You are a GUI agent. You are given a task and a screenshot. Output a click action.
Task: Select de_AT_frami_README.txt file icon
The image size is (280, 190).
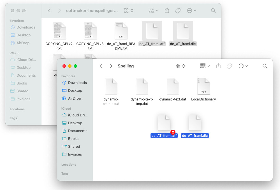click(x=121, y=31)
